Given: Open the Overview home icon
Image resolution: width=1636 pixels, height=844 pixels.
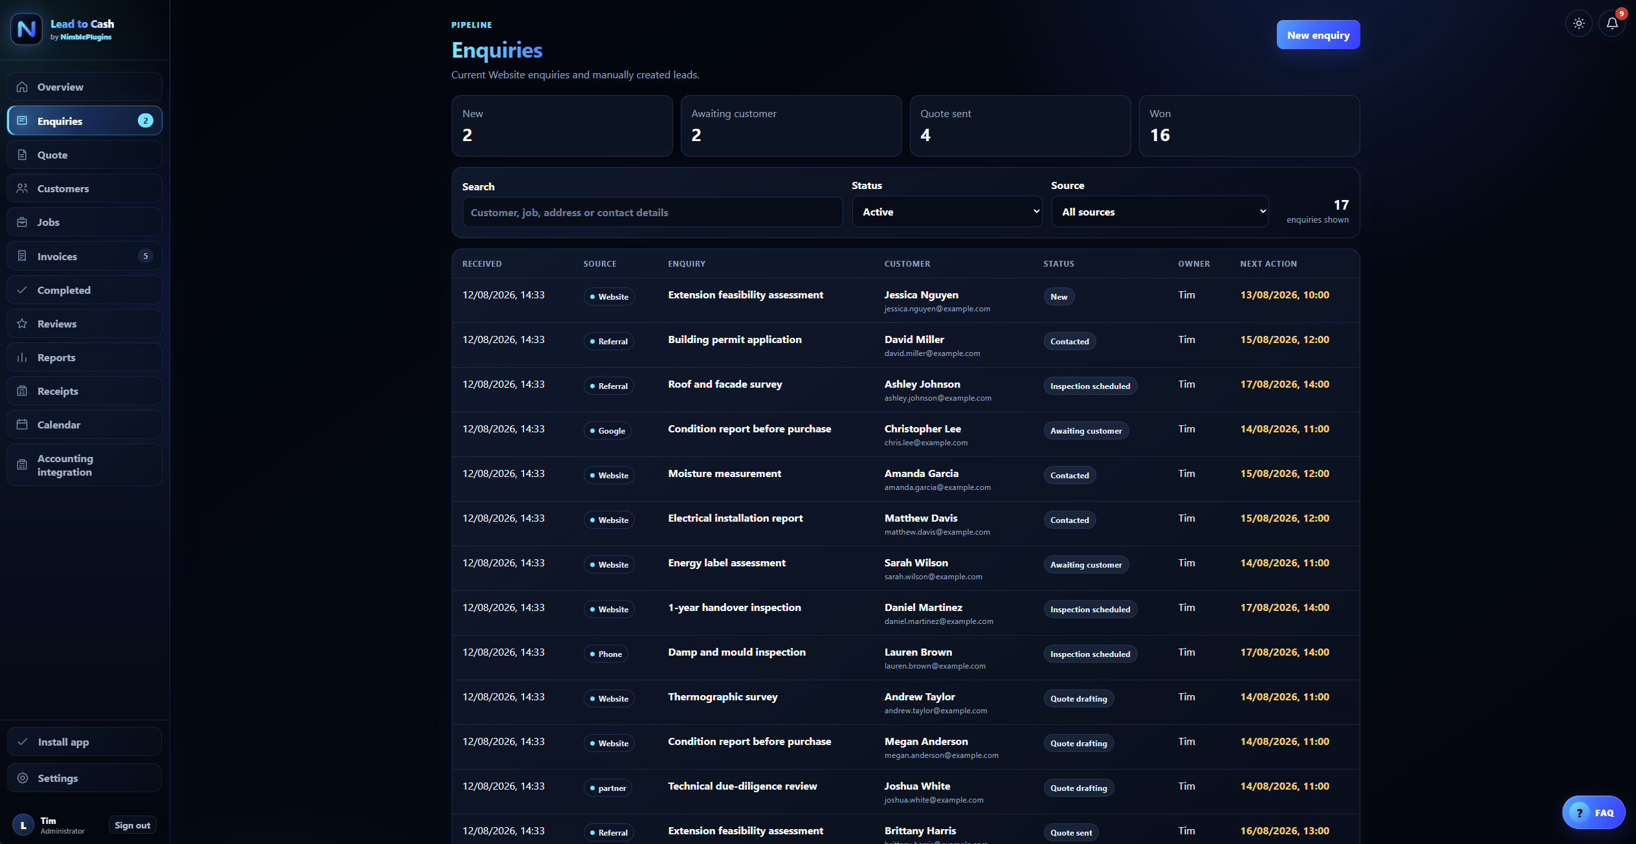Looking at the screenshot, I should point(22,87).
